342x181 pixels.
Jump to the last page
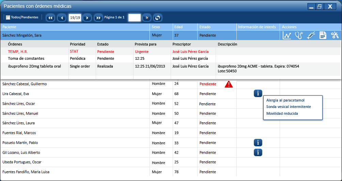(98, 18)
